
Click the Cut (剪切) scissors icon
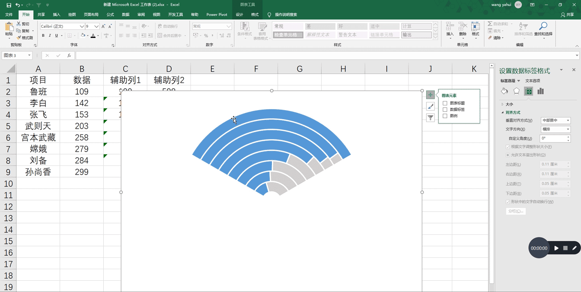(19, 24)
